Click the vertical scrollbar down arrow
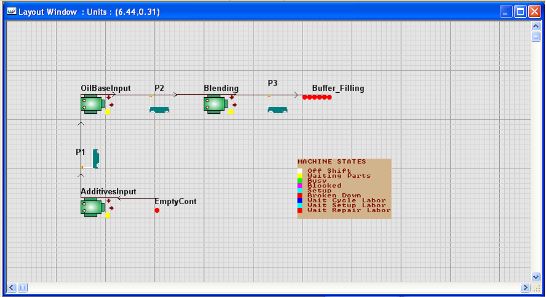 click(x=536, y=277)
